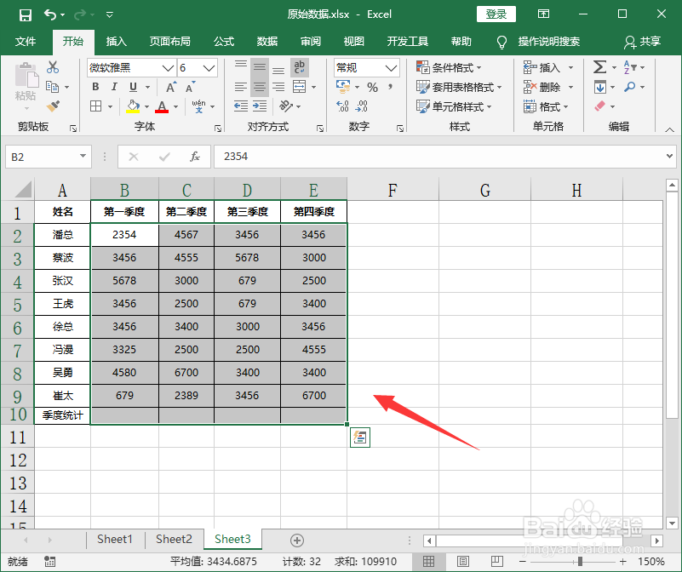This screenshot has height=572, width=682.
Task: Click the Insert Function fx icon
Action: point(195,157)
